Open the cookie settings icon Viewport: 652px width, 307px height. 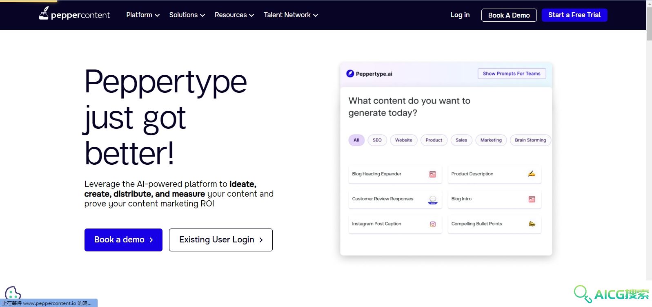coord(13,293)
